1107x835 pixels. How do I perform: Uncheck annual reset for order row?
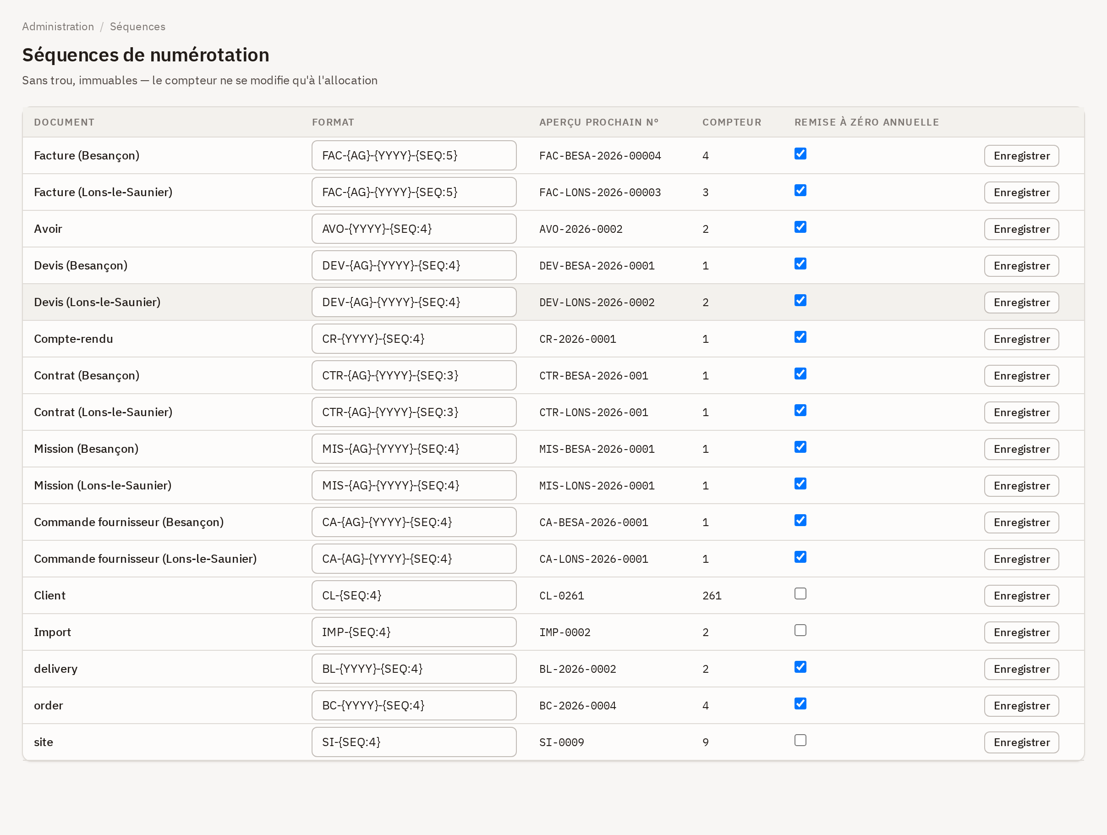tap(800, 703)
